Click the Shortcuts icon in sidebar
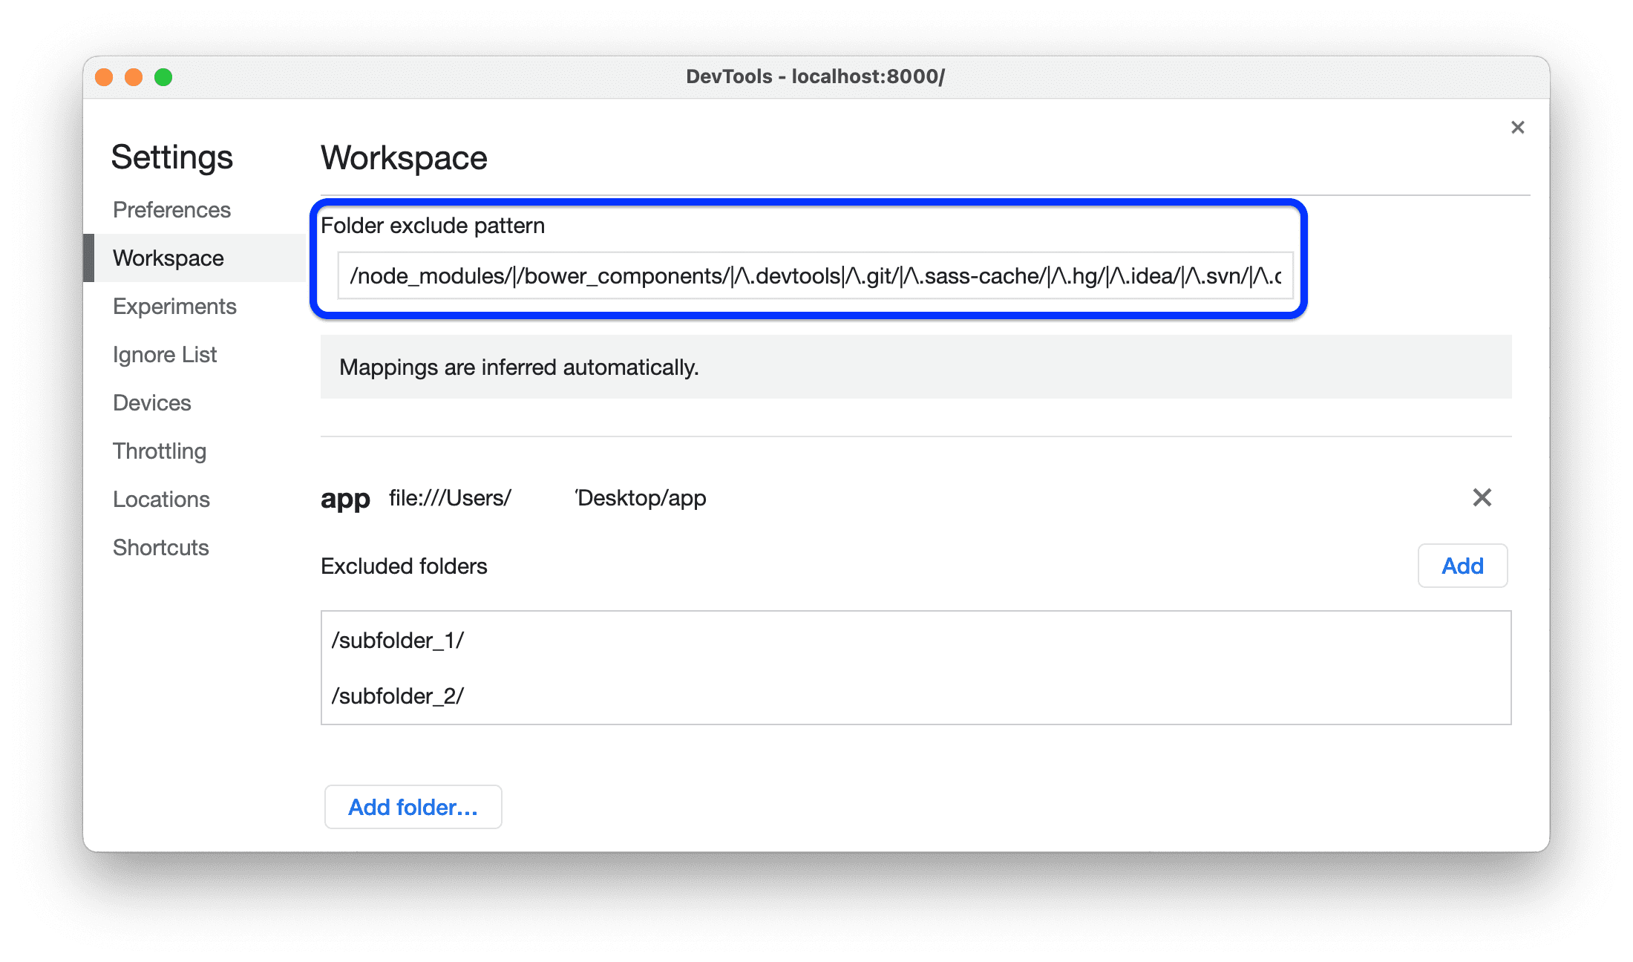 pos(162,545)
